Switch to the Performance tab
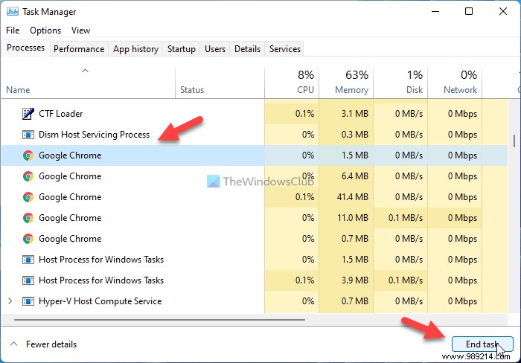The width and height of the screenshot is (521, 363). (79, 49)
